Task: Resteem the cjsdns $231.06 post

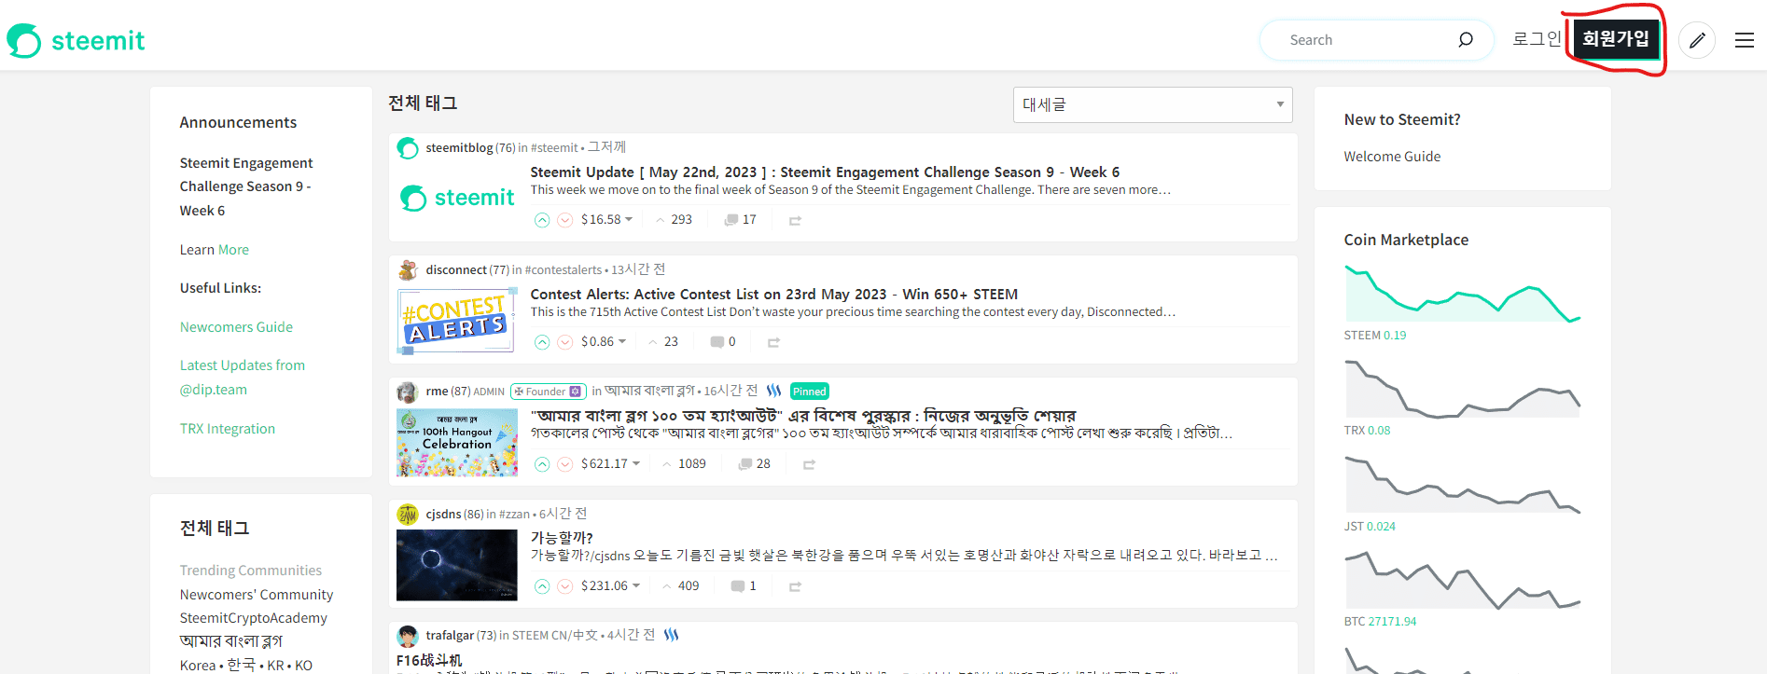Action: (x=795, y=586)
